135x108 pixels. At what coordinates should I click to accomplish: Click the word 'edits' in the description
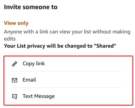[10, 39]
